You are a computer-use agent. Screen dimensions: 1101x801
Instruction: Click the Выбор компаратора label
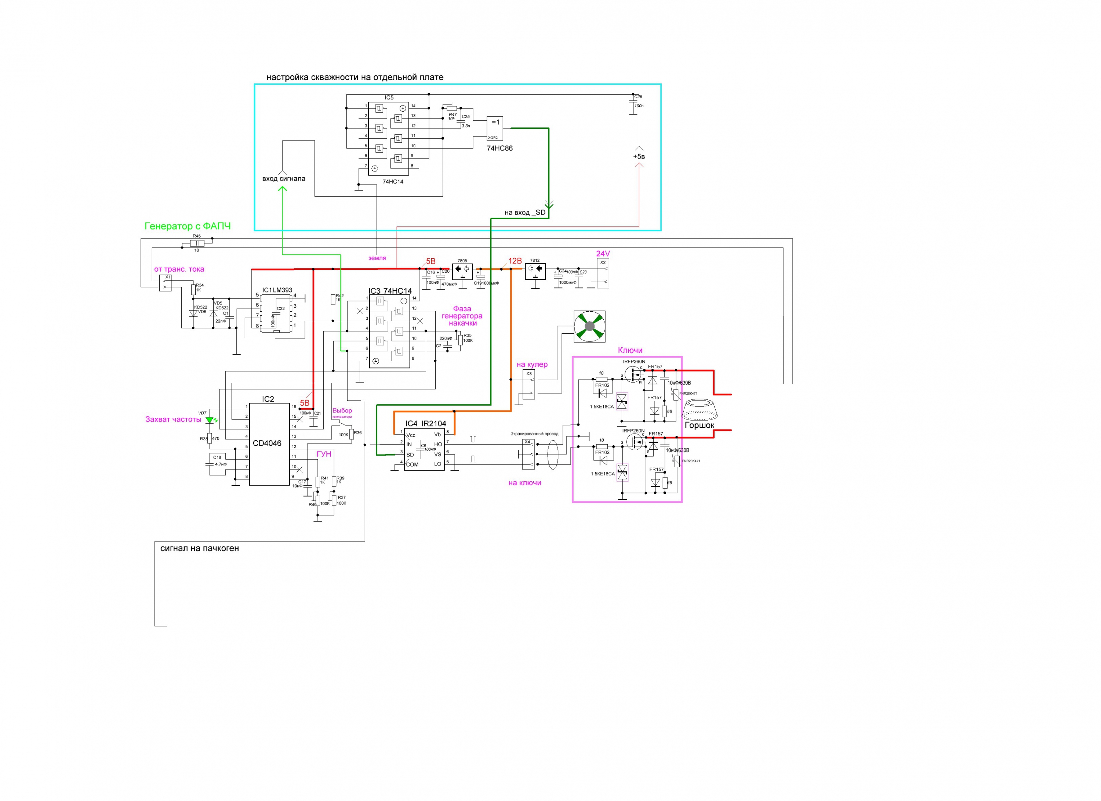pyautogui.click(x=342, y=413)
